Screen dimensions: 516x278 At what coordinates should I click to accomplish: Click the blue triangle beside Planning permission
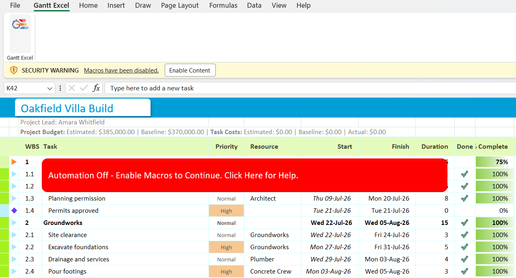14,198
